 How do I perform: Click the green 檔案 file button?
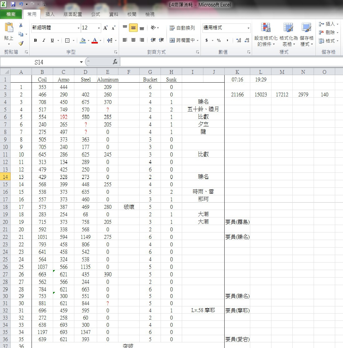point(11,14)
